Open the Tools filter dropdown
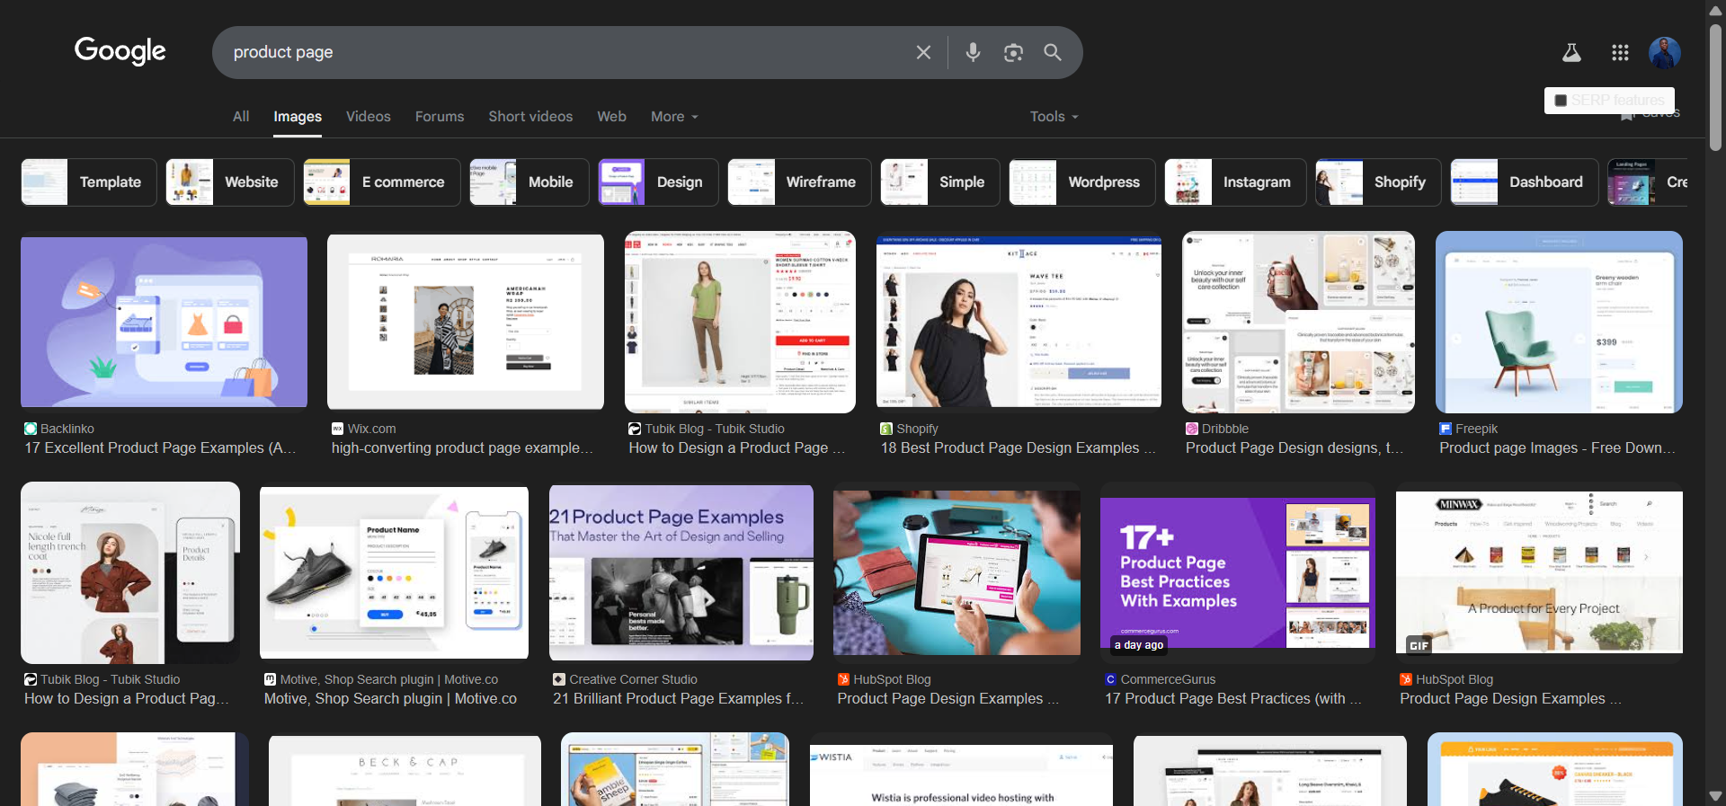 tap(1054, 117)
